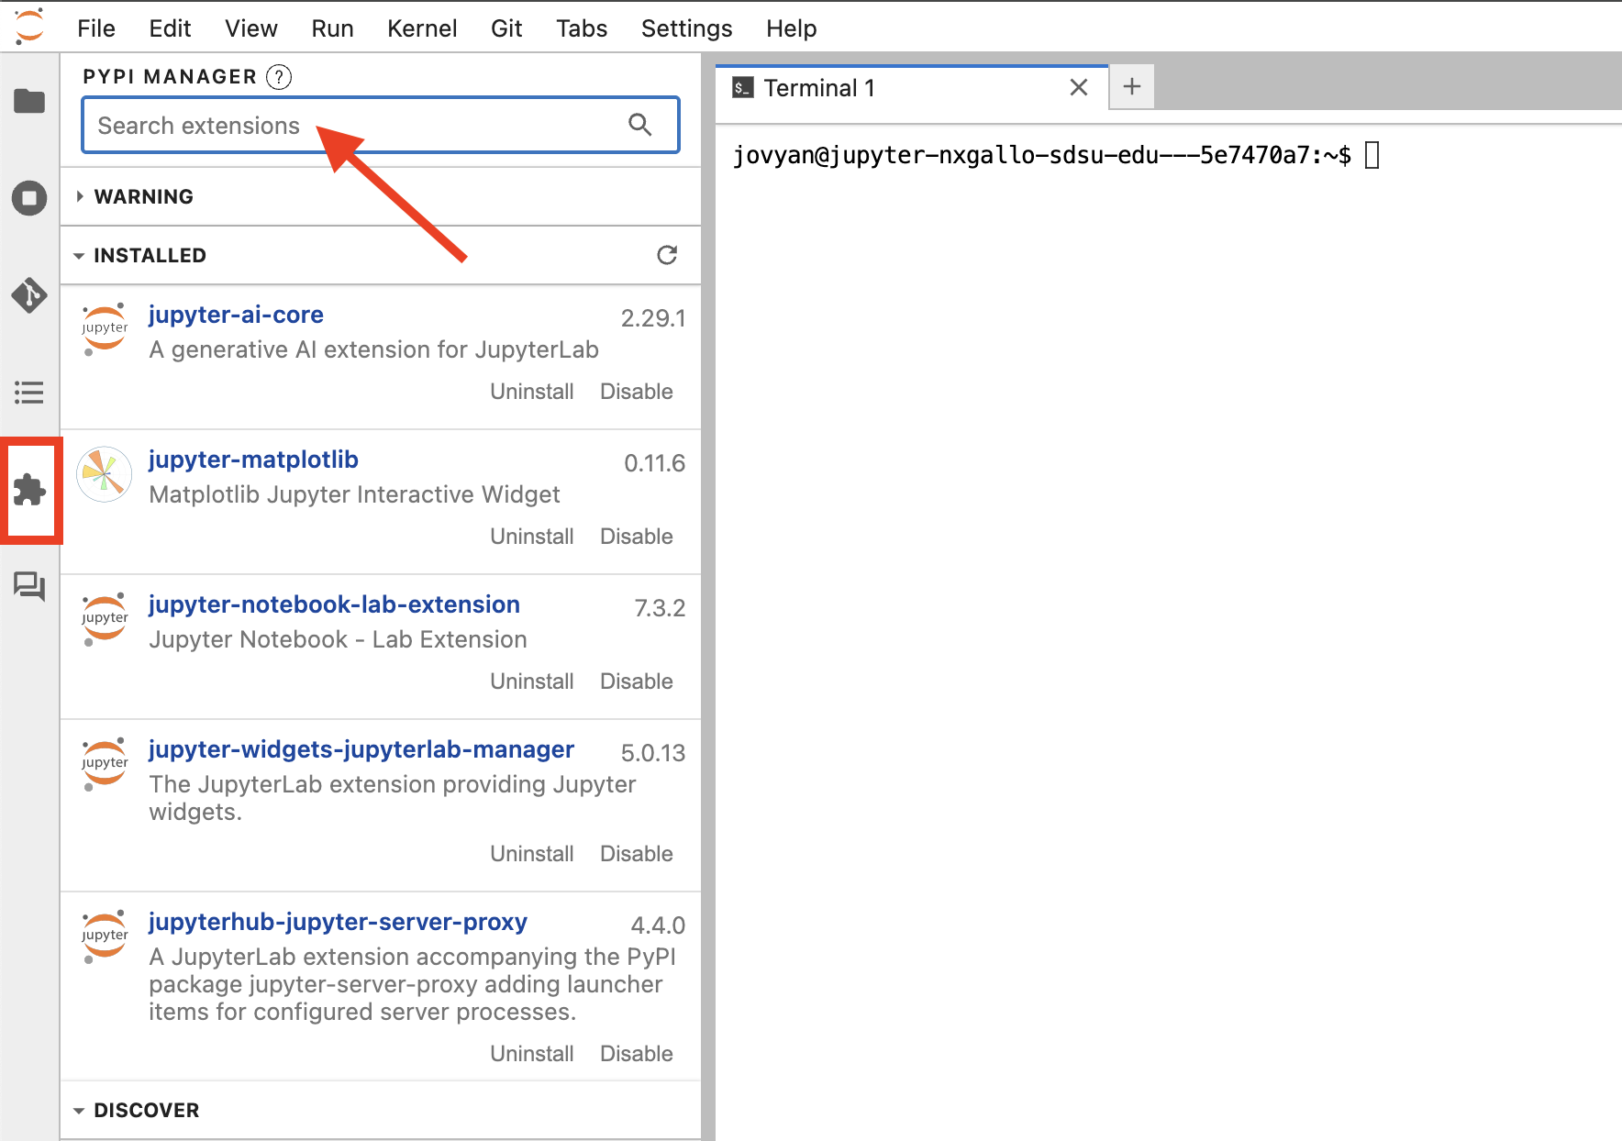The image size is (1622, 1141).
Task: Disable the jupyter-matplotlib extension
Action: (636, 537)
